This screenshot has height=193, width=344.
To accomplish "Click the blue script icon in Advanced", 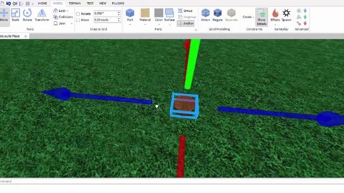I will 305,11.
